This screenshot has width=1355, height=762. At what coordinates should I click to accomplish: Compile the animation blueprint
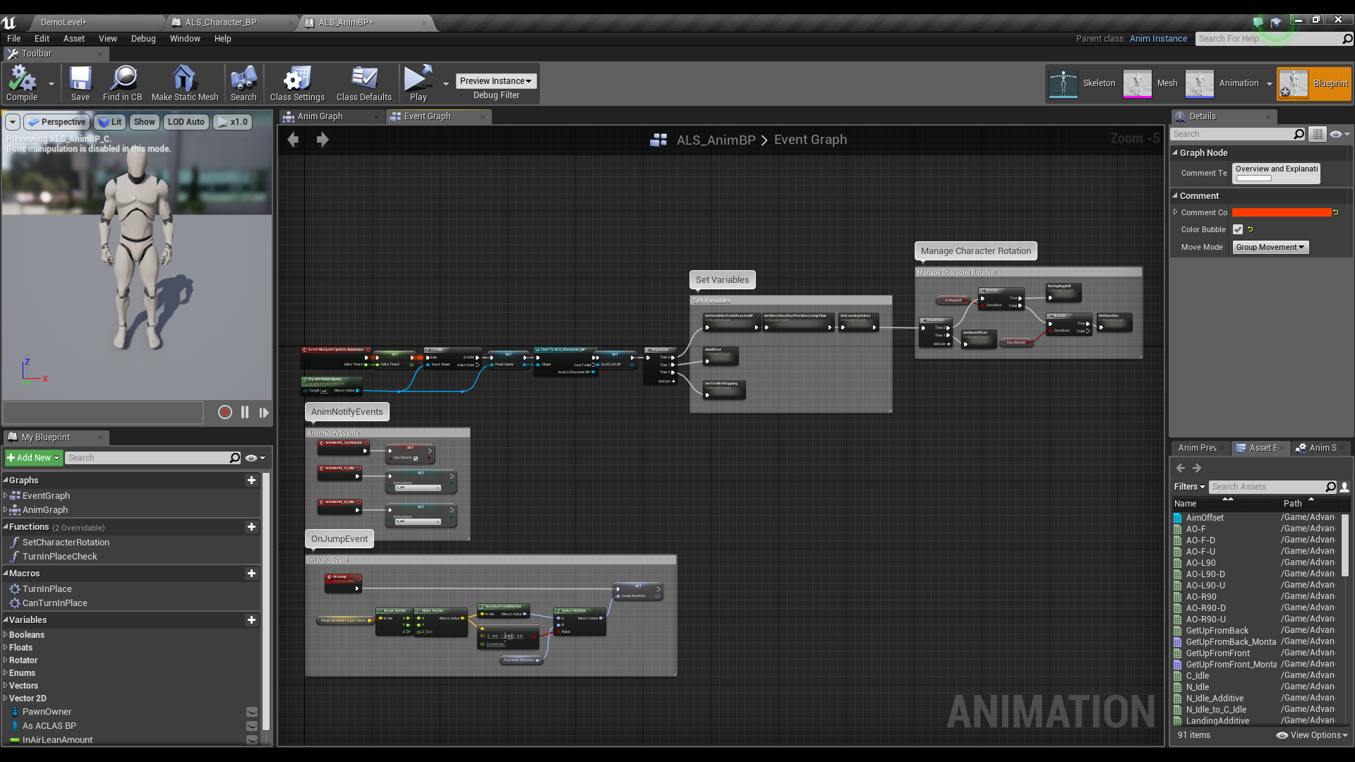(x=21, y=83)
